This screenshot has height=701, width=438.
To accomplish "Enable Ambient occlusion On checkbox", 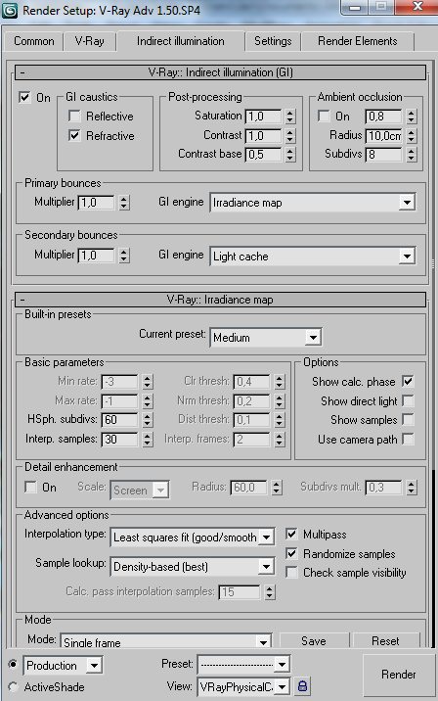I will [324, 117].
